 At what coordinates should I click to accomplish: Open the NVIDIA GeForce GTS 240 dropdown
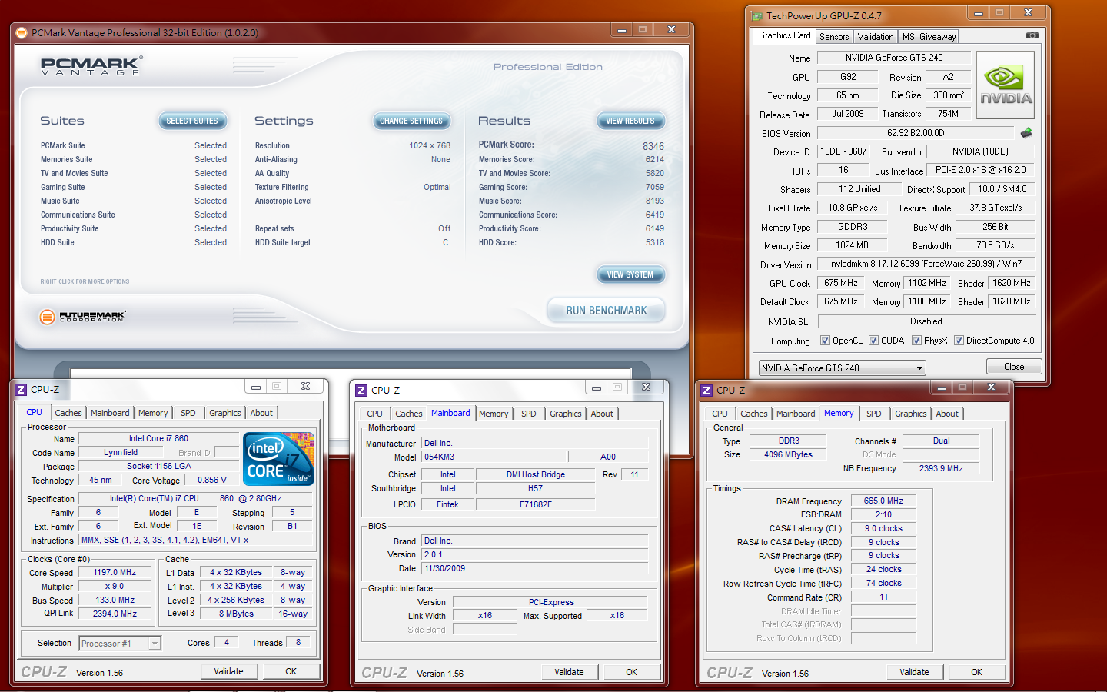[843, 368]
